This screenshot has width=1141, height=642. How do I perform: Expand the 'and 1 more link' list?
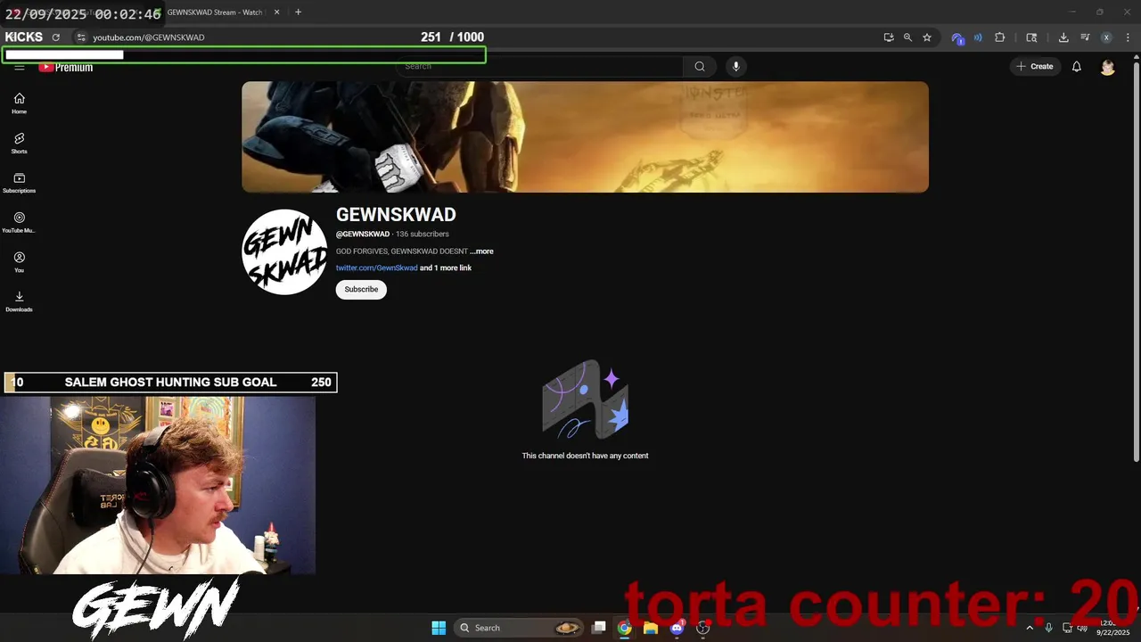[446, 267]
